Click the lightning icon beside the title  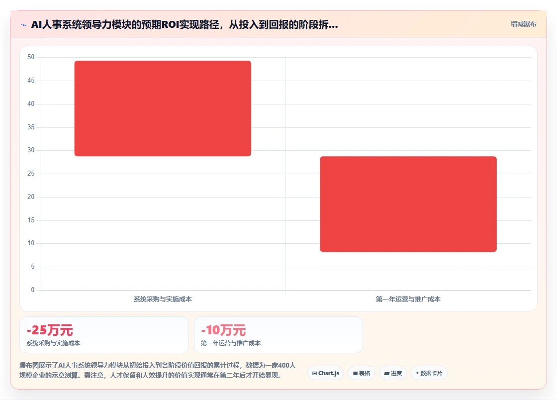24,25
